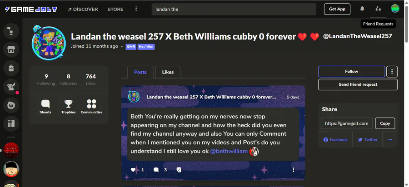Open the Discover menu item
This screenshot has width=409, height=187.
click(x=83, y=9)
